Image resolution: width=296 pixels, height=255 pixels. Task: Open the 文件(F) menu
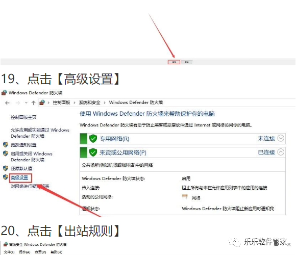point(9,252)
